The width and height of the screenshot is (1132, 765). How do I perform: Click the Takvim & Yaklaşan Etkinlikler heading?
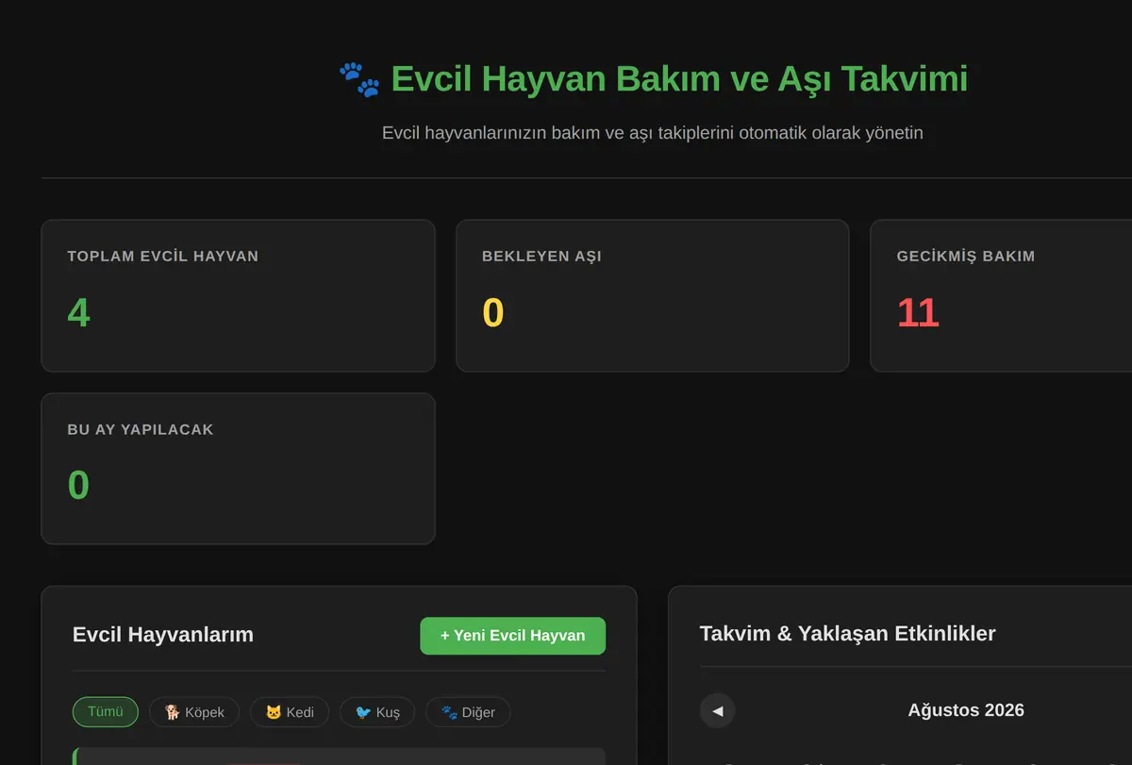(848, 634)
